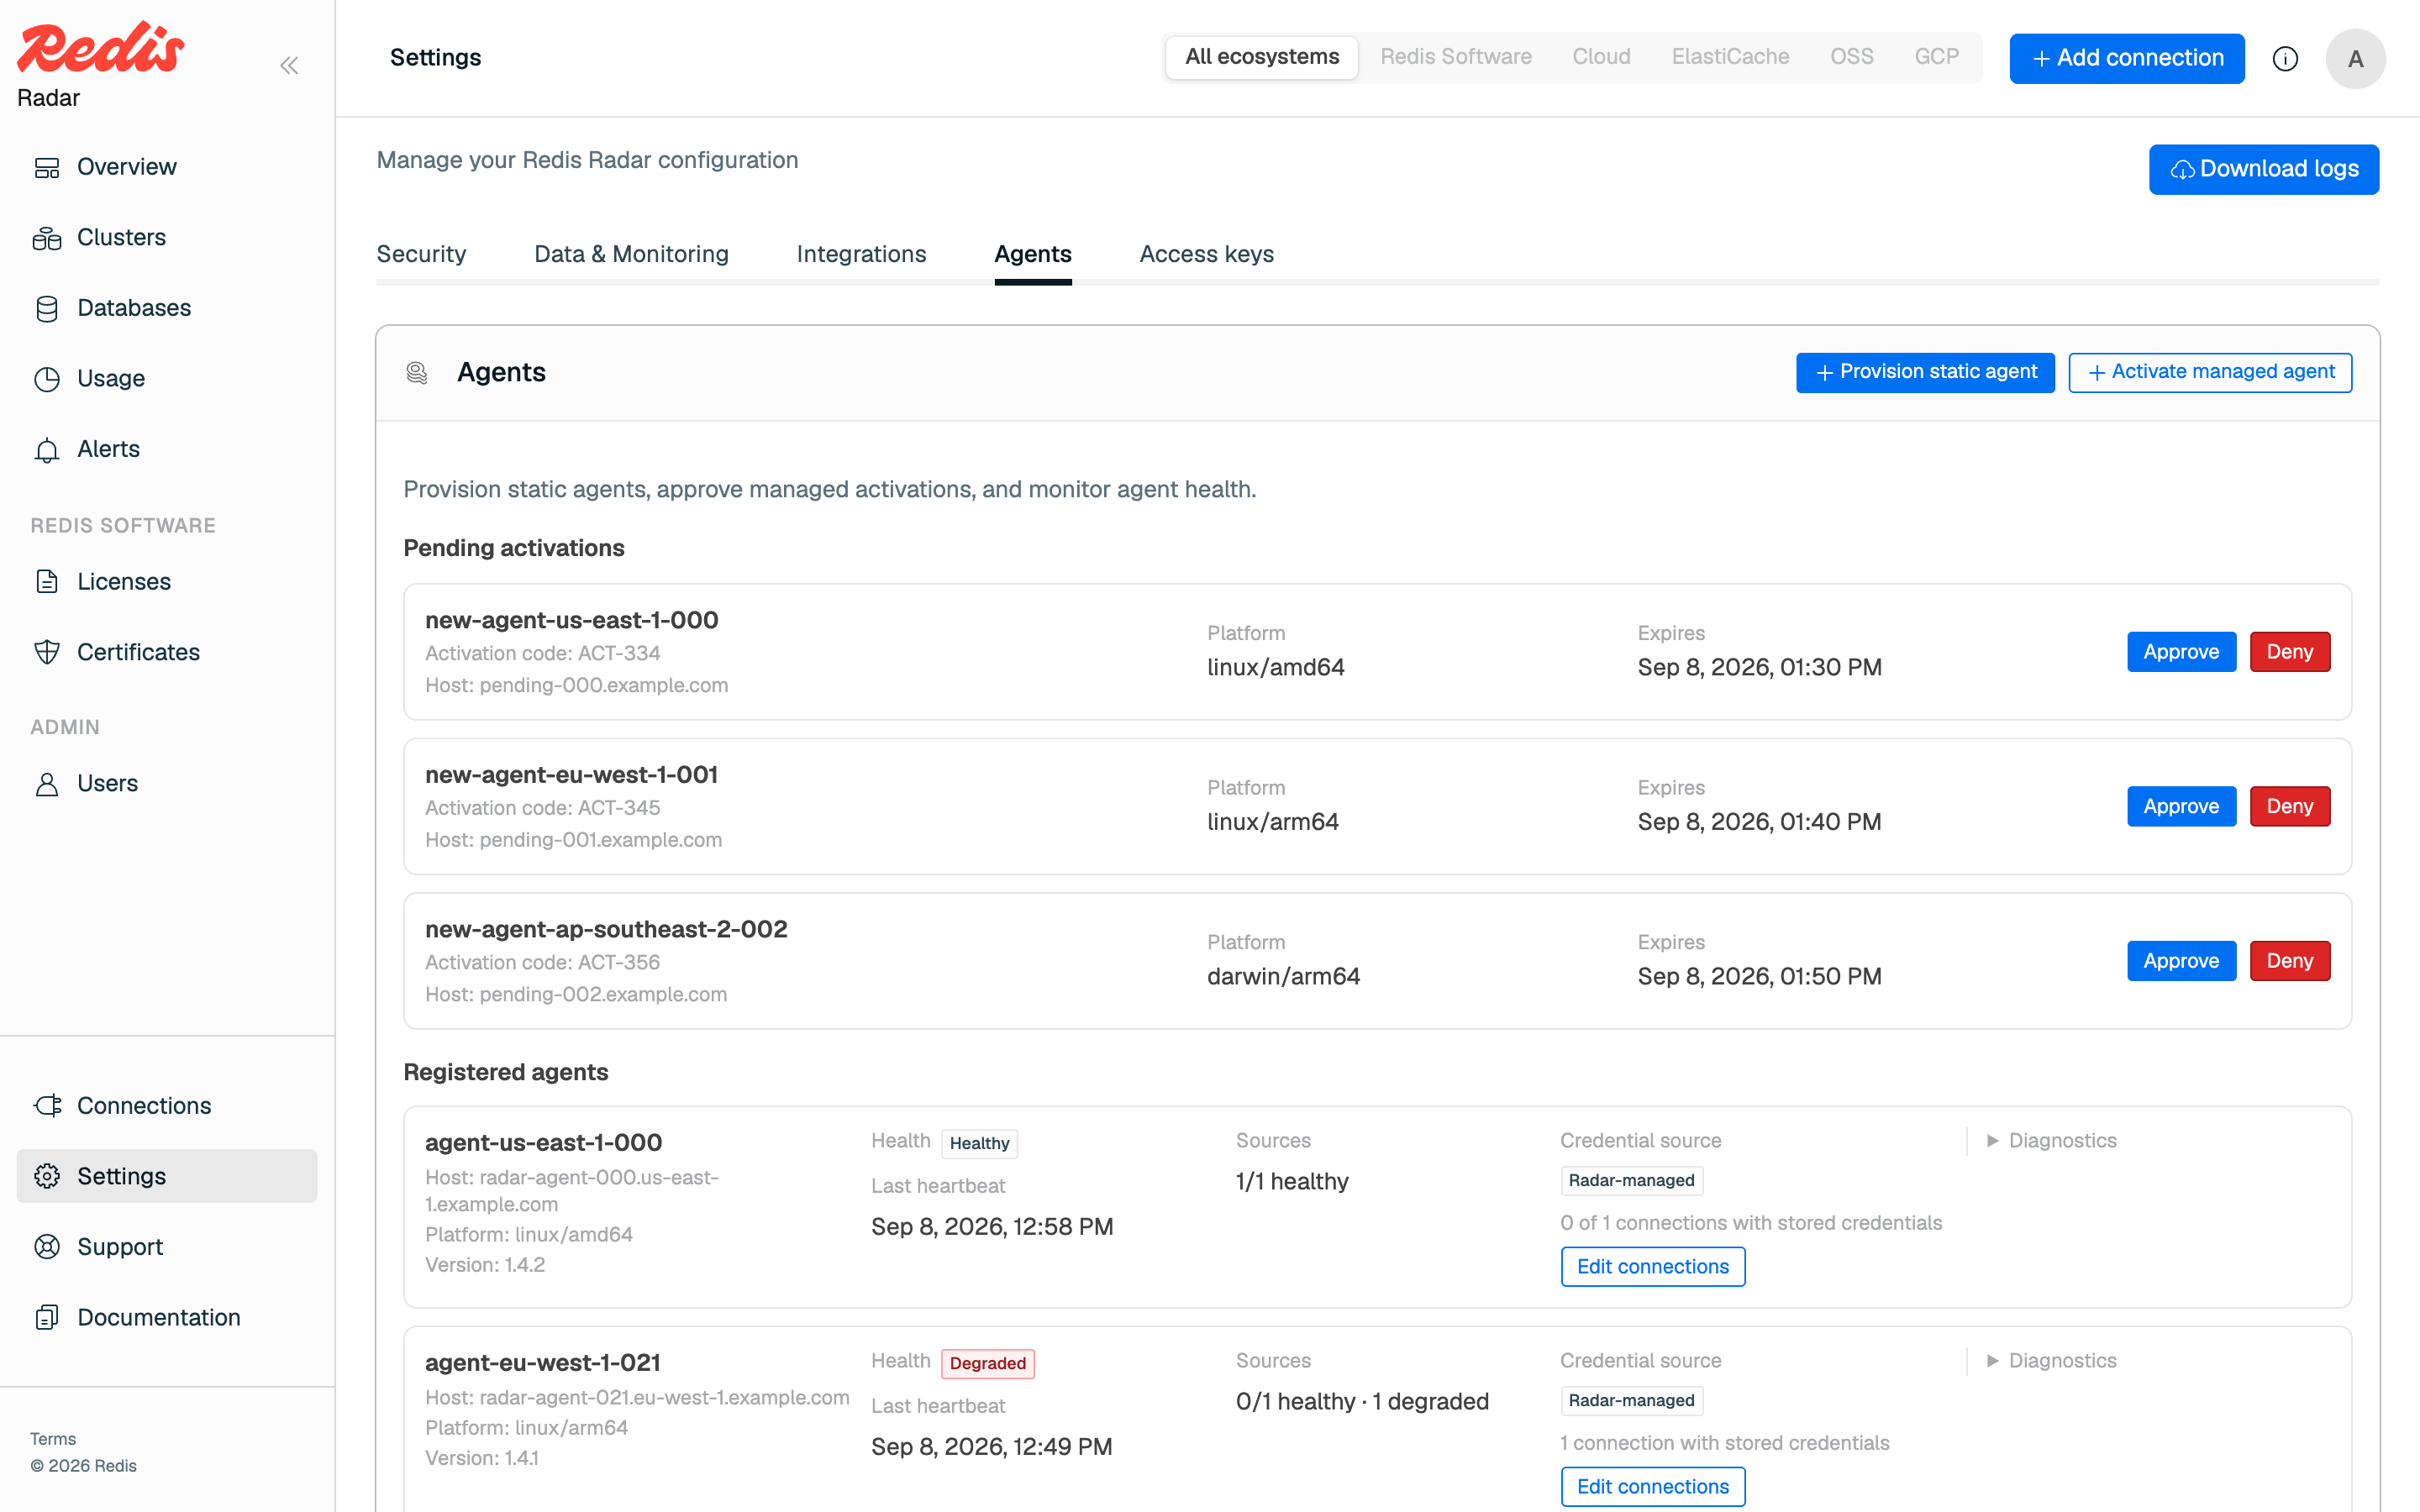Open Users via its person icon
Image resolution: width=2420 pixels, height=1512 pixels.
point(47,783)
